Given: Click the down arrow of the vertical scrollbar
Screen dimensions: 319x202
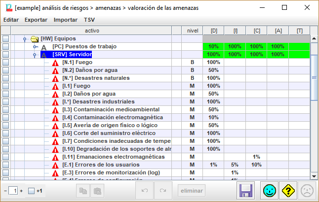Looking at the screenshot, I should tap(314, 176).
